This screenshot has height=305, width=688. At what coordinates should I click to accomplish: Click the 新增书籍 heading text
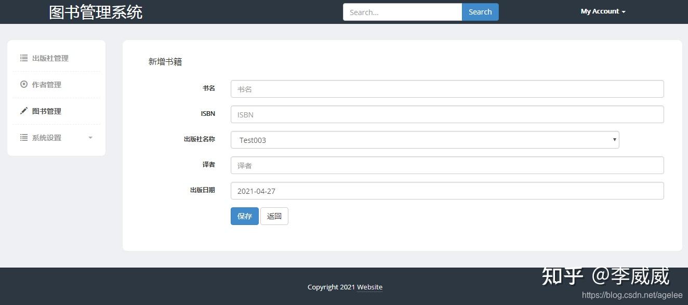point(165,62)
